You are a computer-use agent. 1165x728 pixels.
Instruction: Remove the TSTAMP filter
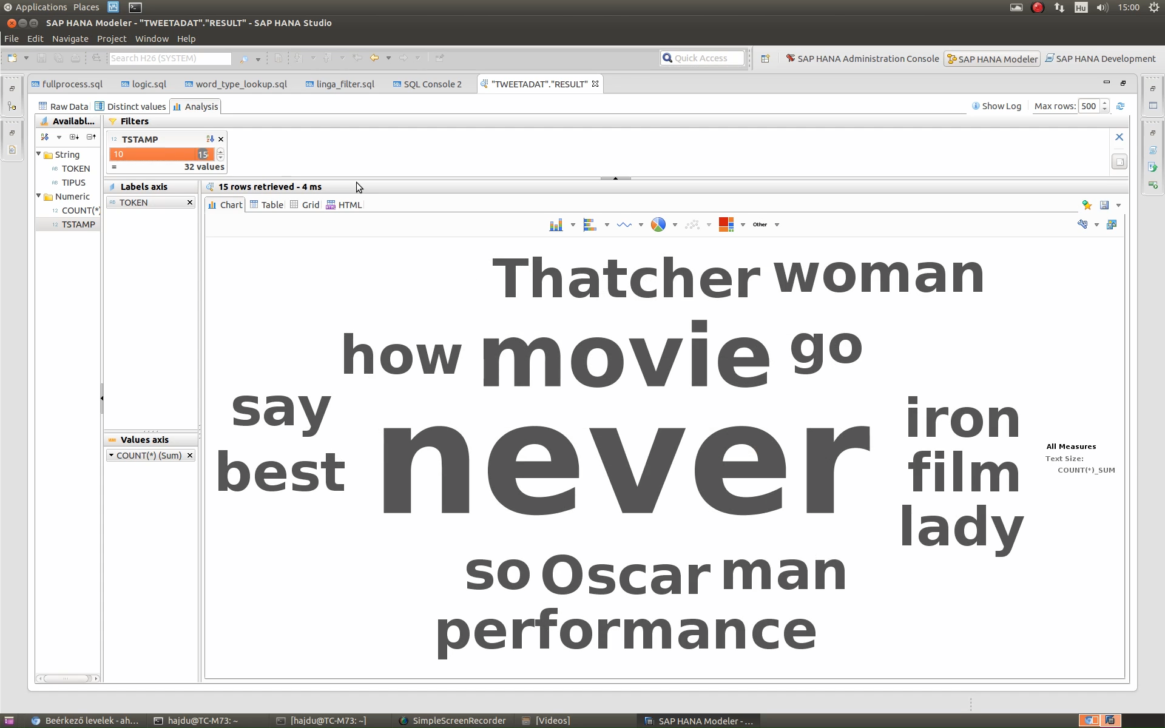tap(221, 139)
